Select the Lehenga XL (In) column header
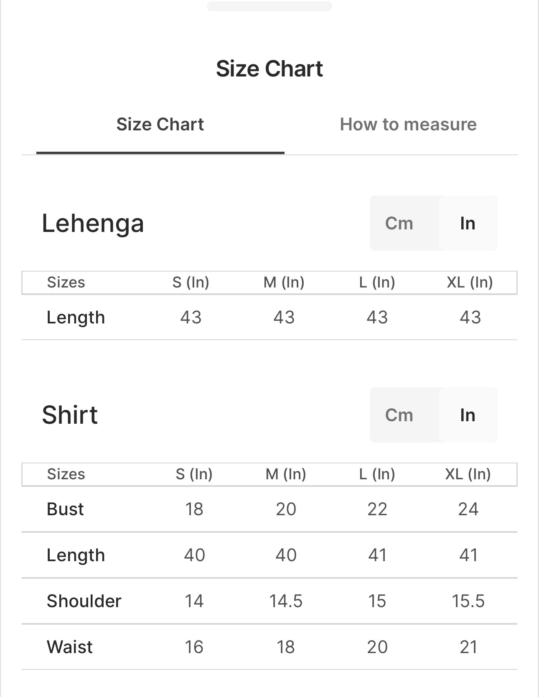The image size is (539, 697). (470, 282)
